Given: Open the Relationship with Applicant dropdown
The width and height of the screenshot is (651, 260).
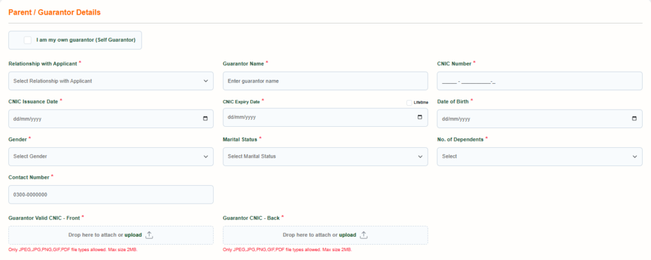Looking at the screenshot, I should click(111, 81).
